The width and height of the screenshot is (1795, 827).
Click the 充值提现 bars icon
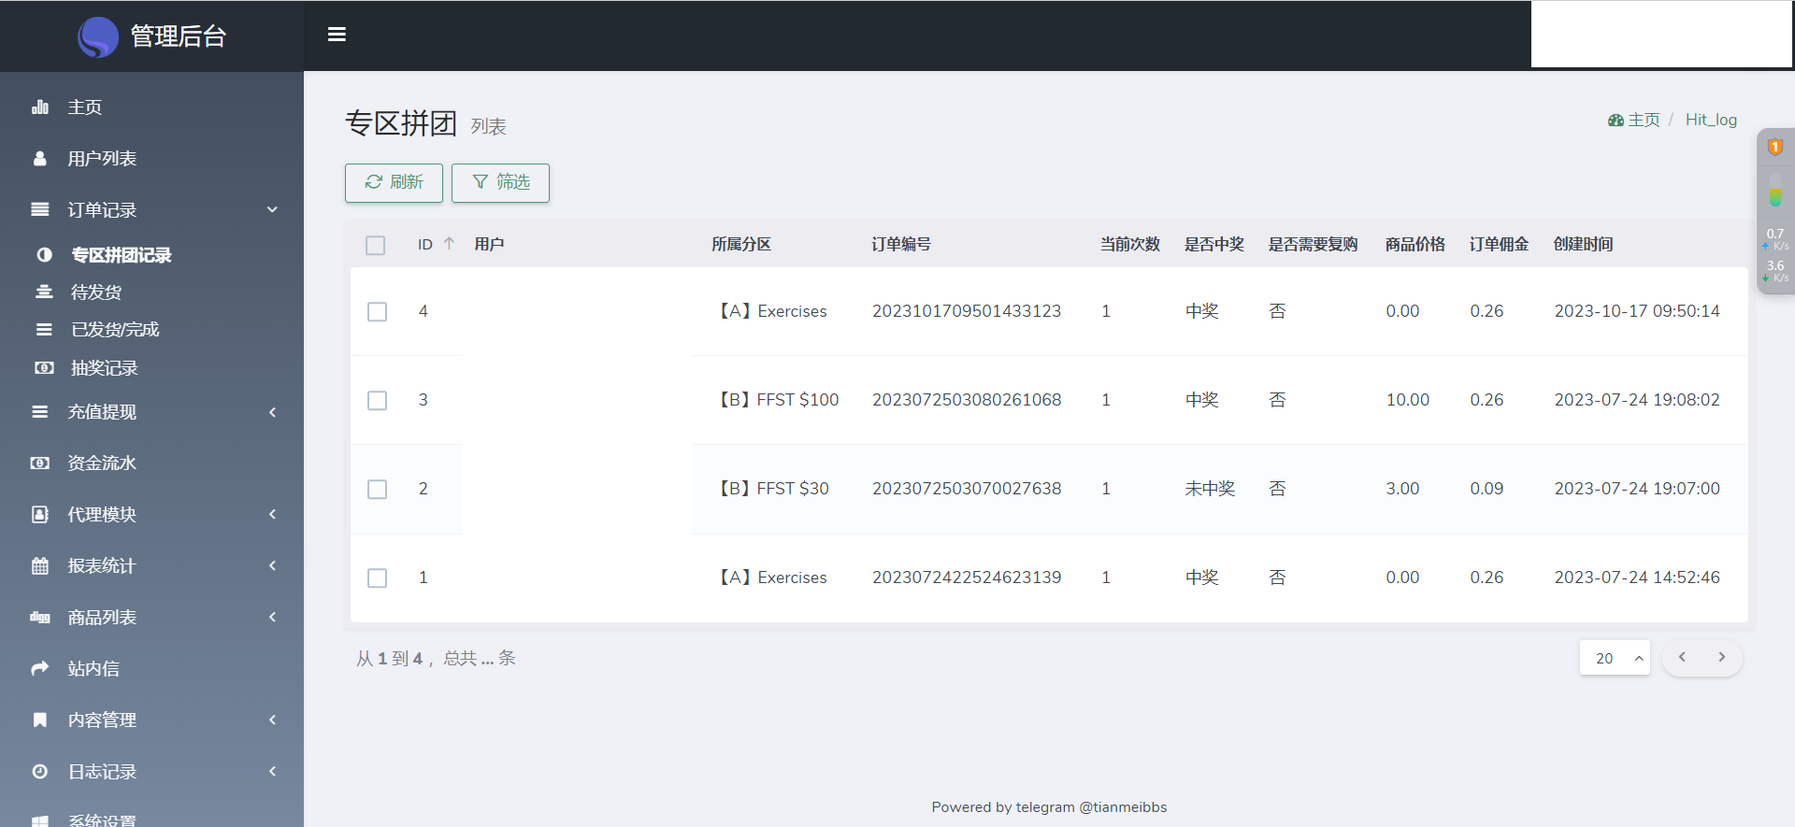point(40,412)
